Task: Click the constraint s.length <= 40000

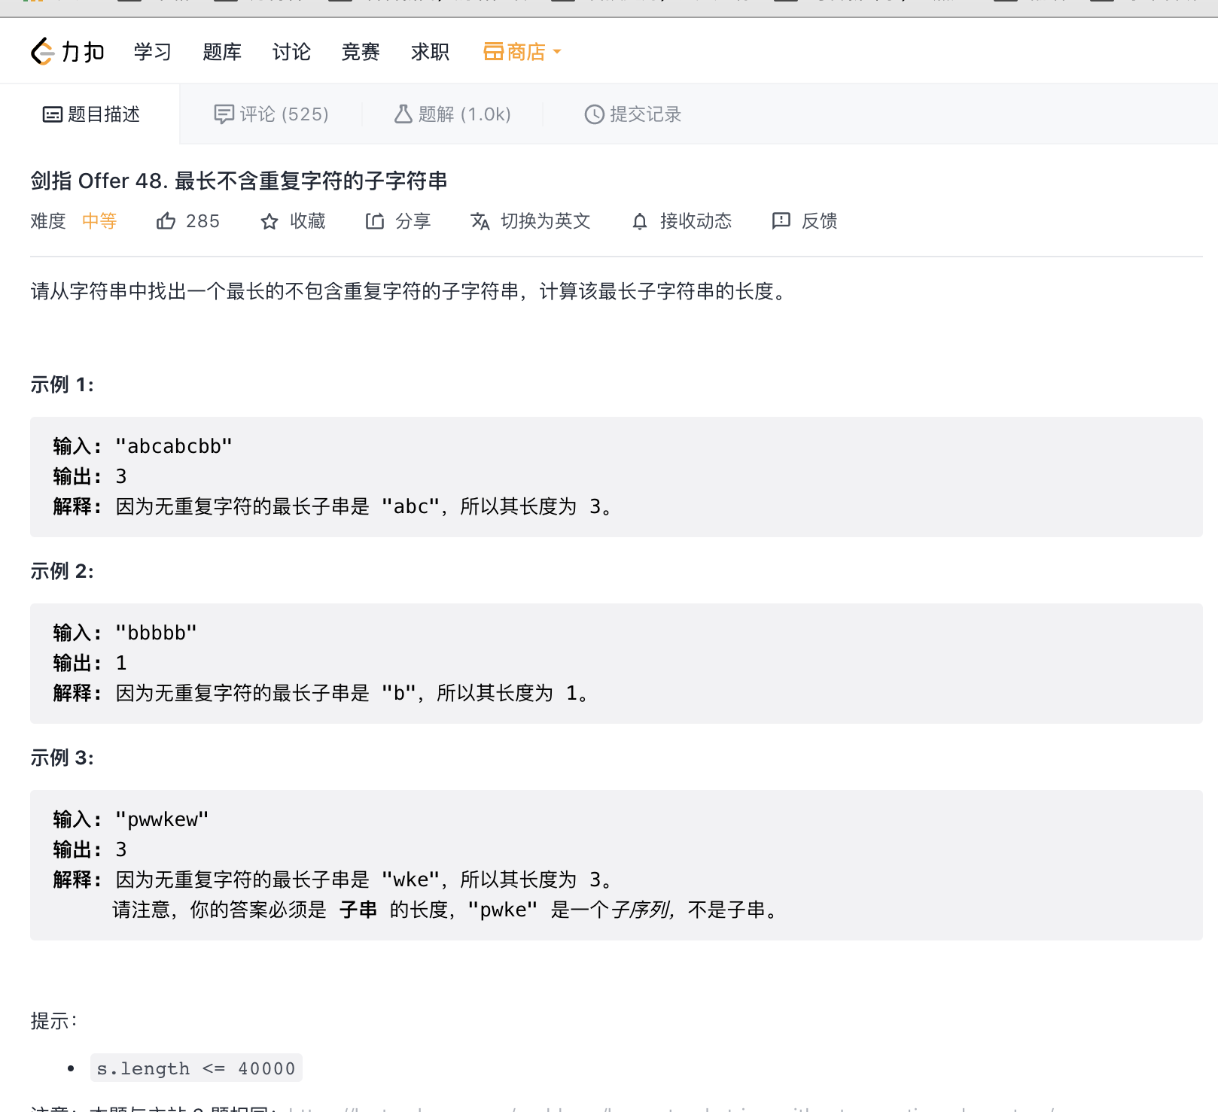Action: coord(196,1068)
